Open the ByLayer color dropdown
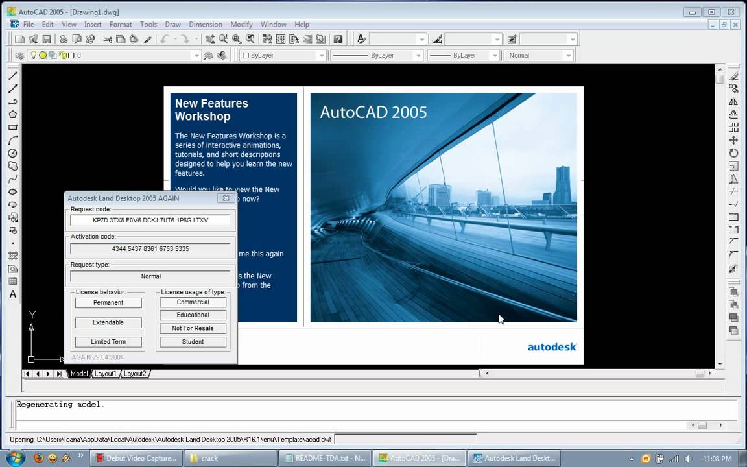 click(322, 56)
